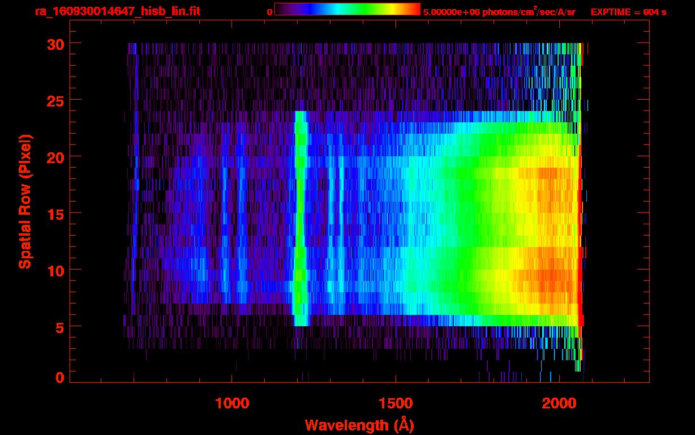Click the 5.00000e+06 photons/cm²/sec/Å/sr unit label

coord(499,11)
